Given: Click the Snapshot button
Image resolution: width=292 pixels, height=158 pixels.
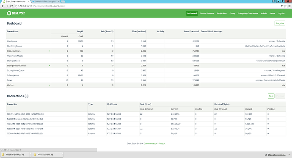Looking at the screenshot, I should click(x=280, y=23).
